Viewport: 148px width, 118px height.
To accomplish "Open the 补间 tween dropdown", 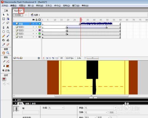I will [x=56, y=108].
